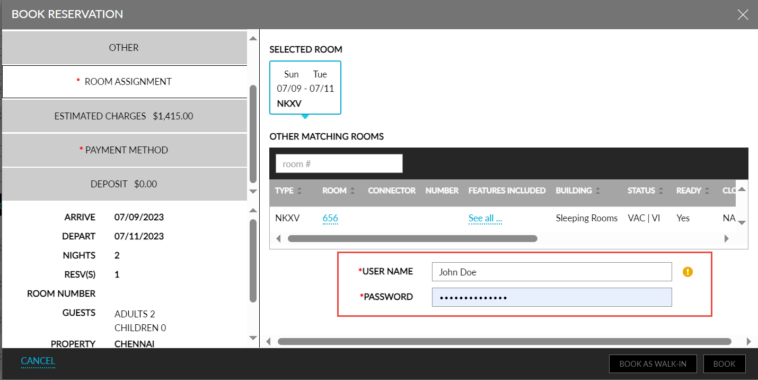Select the 07/09 - 07/11 NKXV room card

[305, 88]
